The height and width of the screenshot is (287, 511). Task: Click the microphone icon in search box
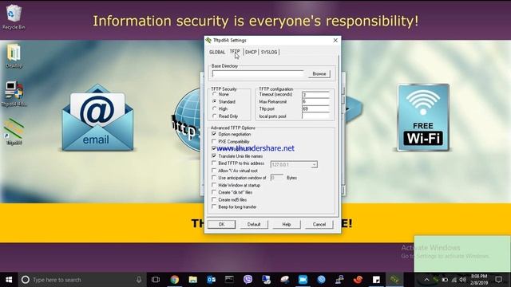pyautogui.click(x=139, y=280)
